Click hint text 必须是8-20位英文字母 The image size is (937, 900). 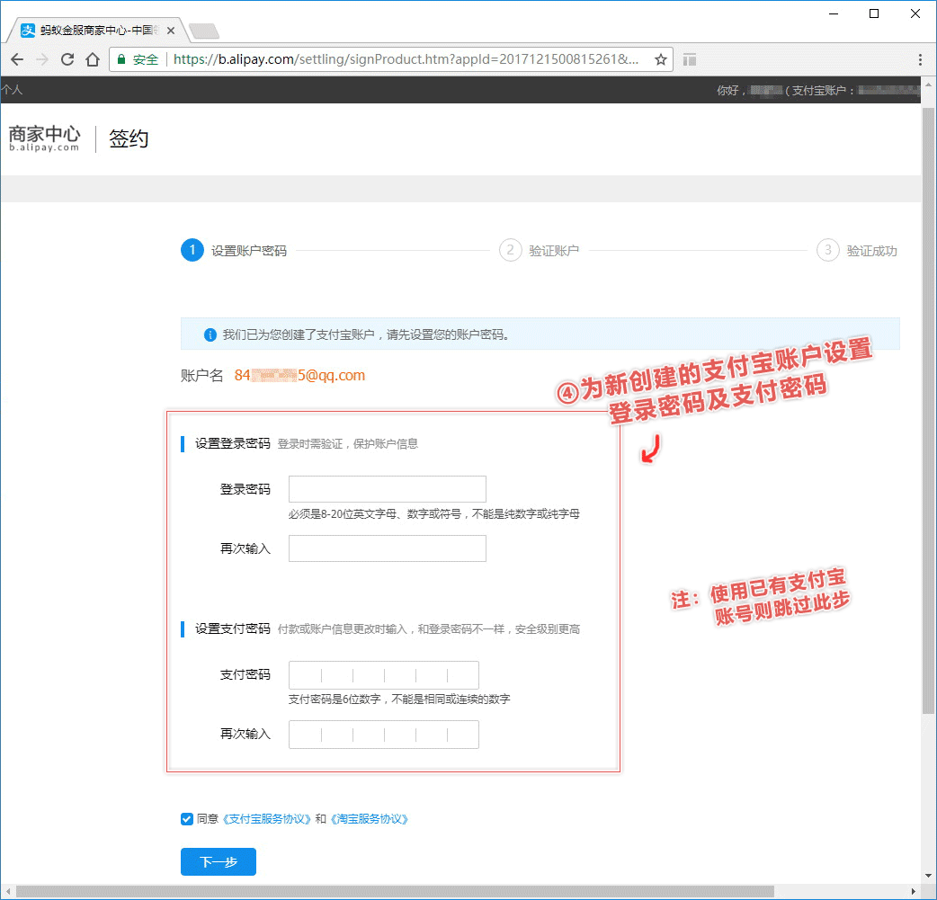pos(433,514)
